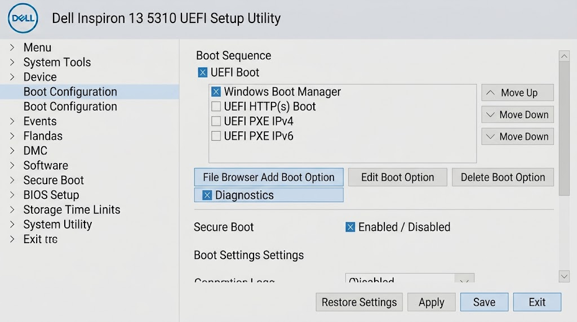Expand the Secure Boot chevron in sidebar
577x322 pixels.
tap(12, 180)
